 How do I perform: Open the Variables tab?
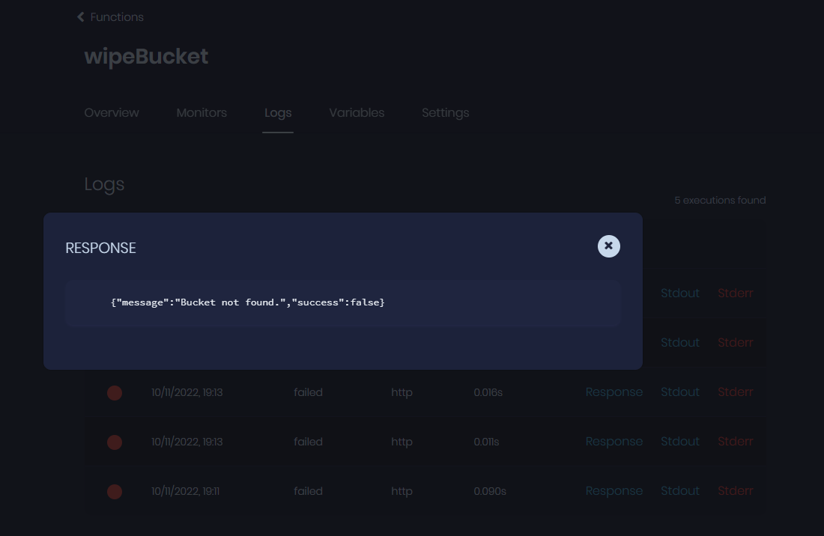coord(357,113)
